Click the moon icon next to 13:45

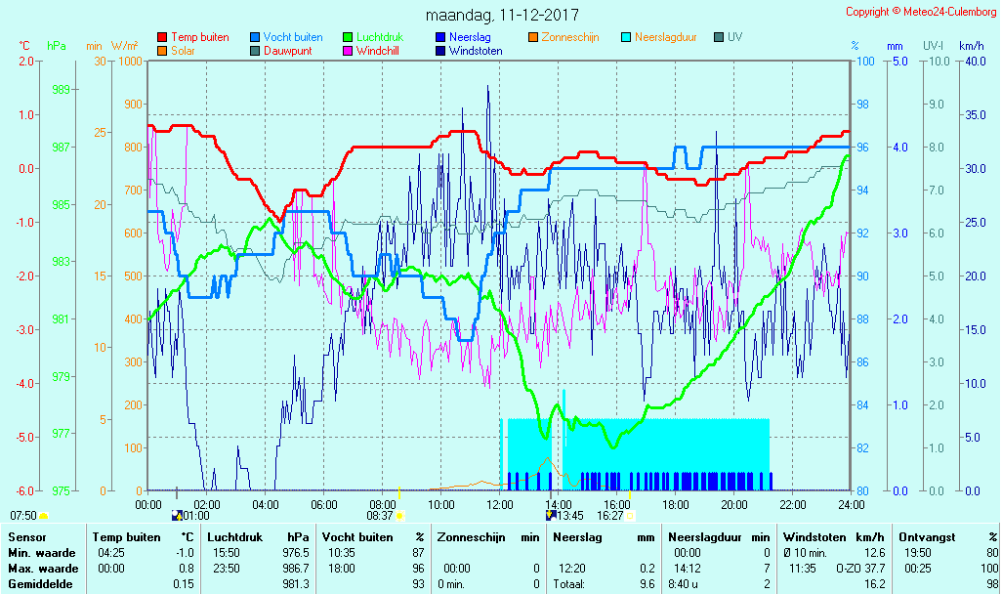(551, 515)
